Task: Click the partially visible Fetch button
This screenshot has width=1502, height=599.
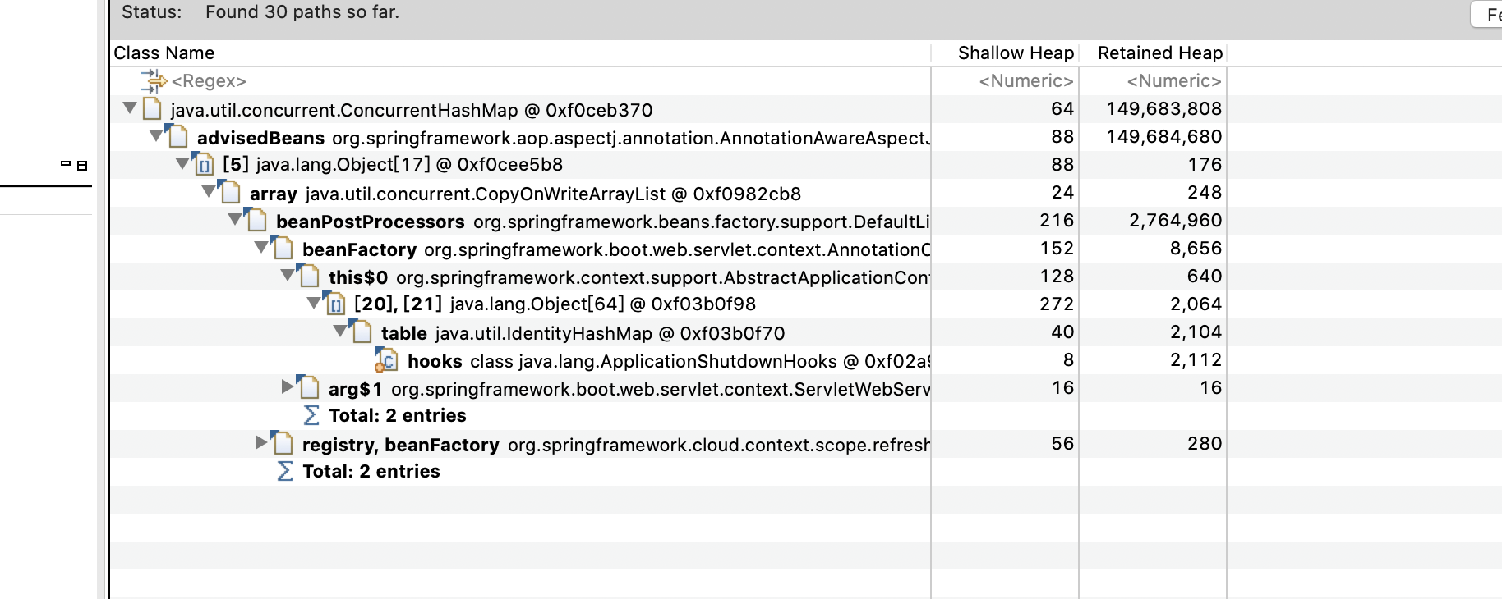Action: [x=1486, y=15]
